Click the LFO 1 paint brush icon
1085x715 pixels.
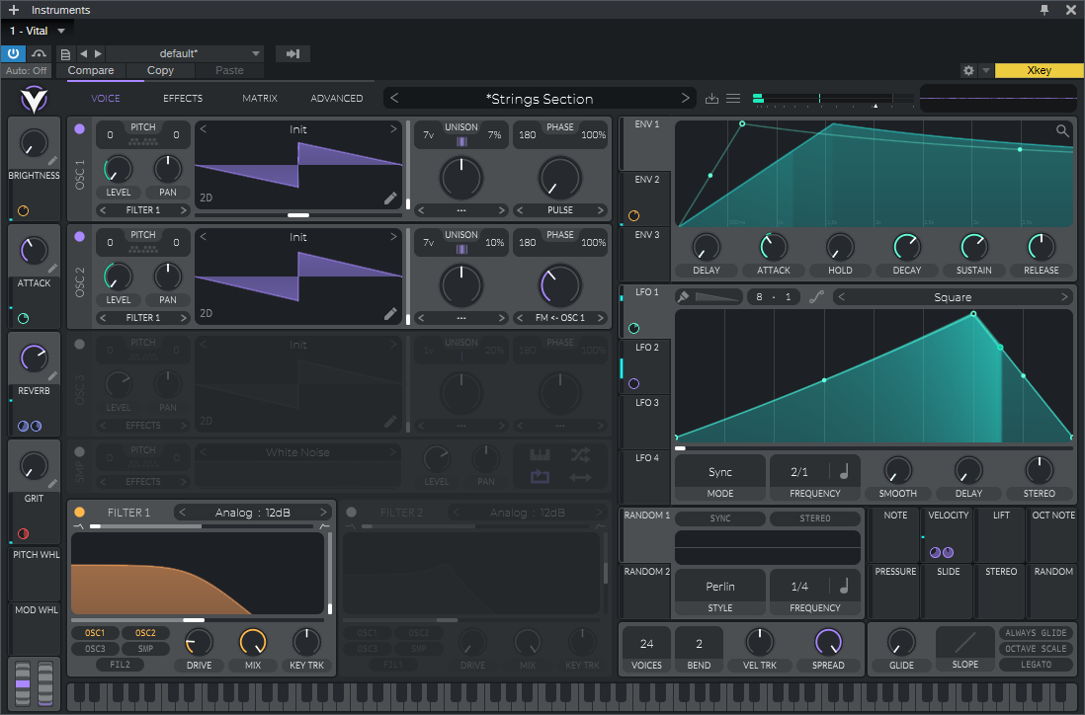tap(683, 297)
